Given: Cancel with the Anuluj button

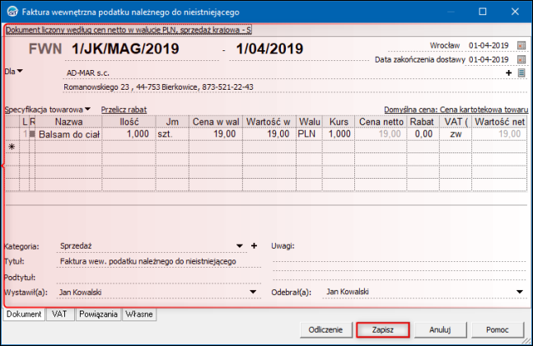Looking at the screenshot, I should coord(440,330).
